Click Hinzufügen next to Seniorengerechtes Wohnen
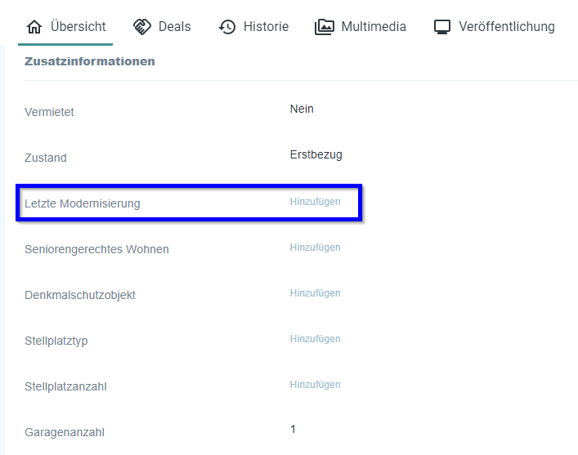578x455 pixels. (315, 248)
